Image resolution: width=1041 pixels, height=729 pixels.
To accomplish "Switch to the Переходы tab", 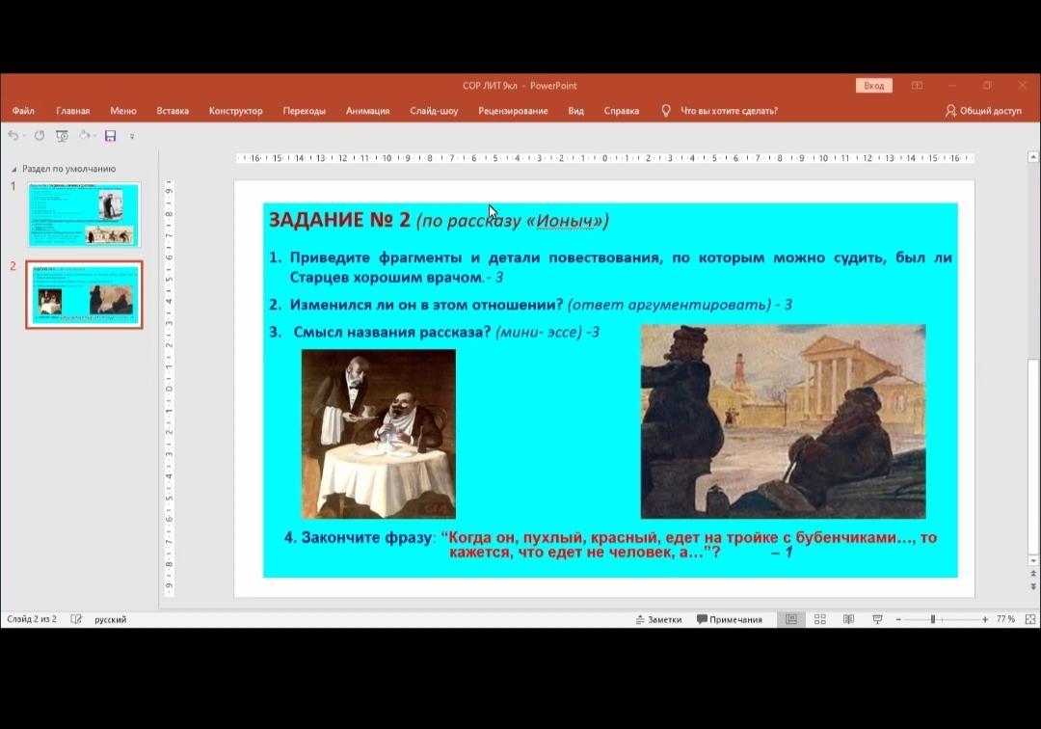I will pos(304,111).
